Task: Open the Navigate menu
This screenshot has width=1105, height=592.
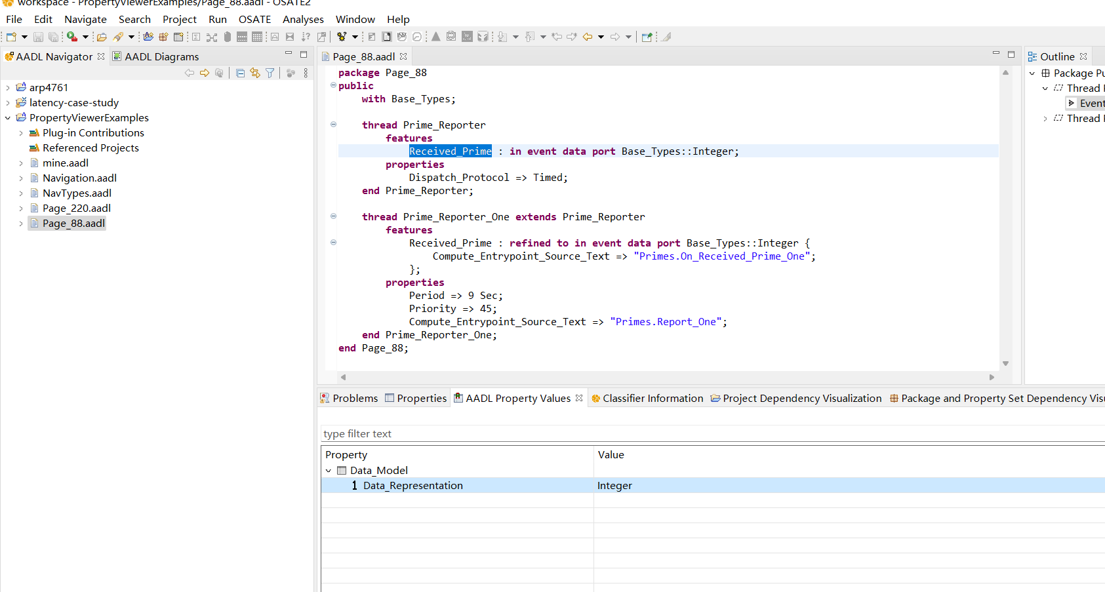Action: tap(85, 19)
